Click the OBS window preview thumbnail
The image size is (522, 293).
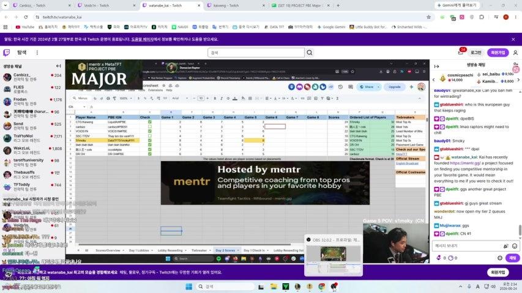pos(334,258)
